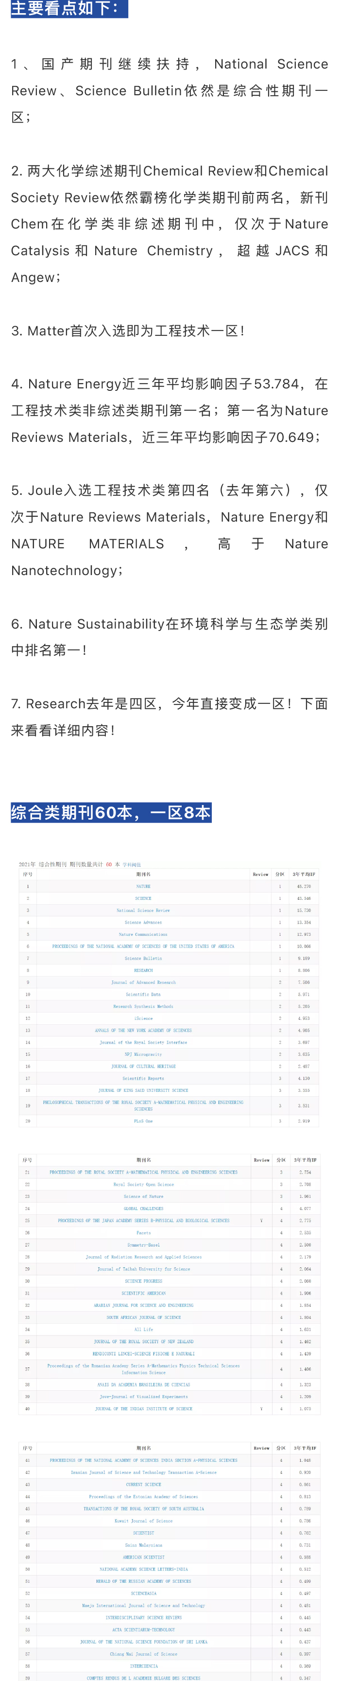Open the Research Synthesis Methods link
Viewport: 340px width, 1681px height.
(143, 1006)
